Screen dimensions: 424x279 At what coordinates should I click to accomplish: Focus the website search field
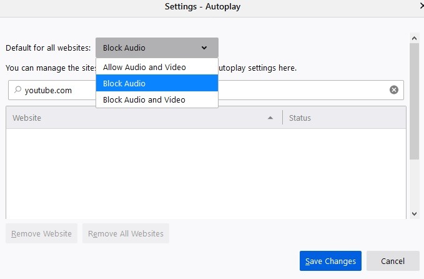pos(206,90)
